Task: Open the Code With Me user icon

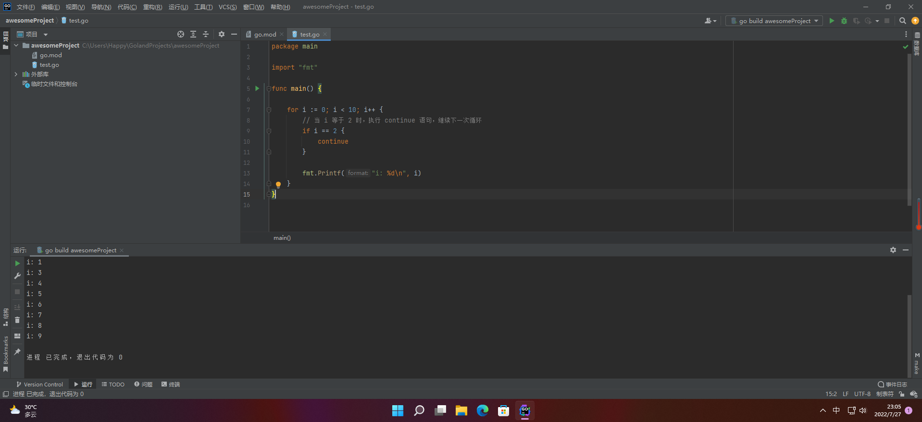Action: (x=710, y=21)
